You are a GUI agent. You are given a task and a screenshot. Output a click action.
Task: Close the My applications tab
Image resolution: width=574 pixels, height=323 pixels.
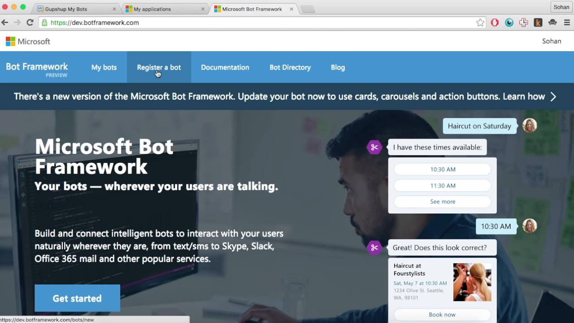pyautogui.click(x=203, y=9)
